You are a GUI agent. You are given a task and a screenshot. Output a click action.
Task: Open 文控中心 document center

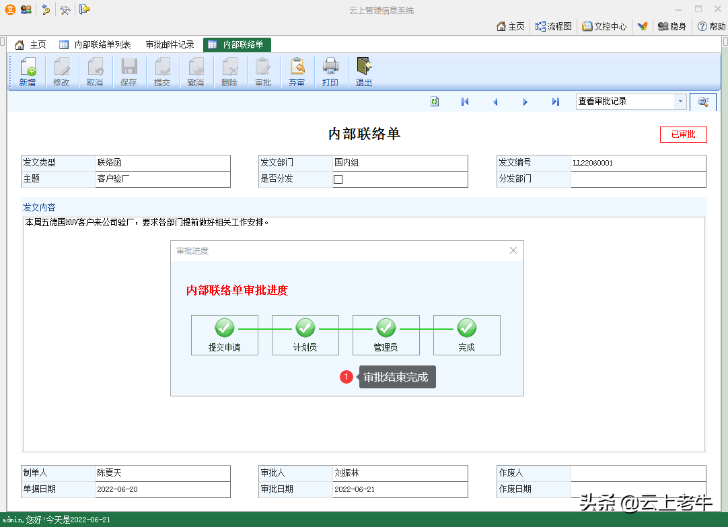(604, 26)
